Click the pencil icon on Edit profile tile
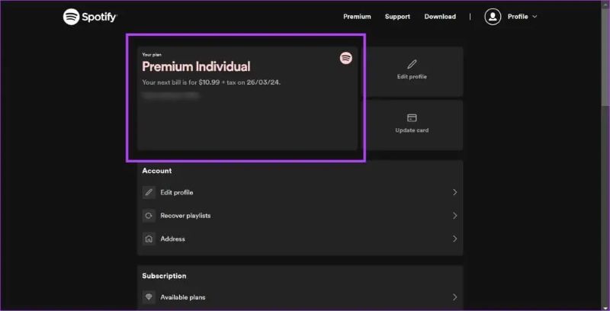610x311 pixels. (x=412, y=64)
